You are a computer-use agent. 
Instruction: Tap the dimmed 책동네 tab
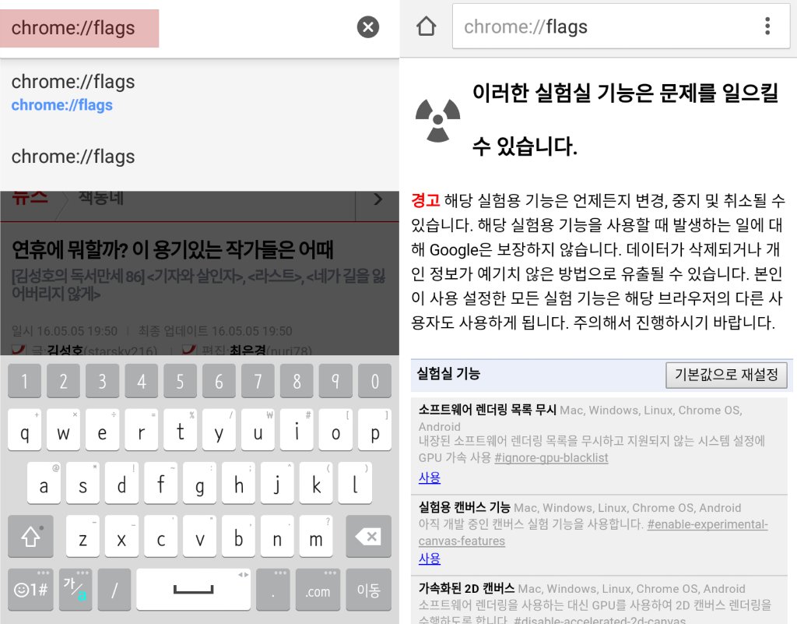click(x=101, y=199)
